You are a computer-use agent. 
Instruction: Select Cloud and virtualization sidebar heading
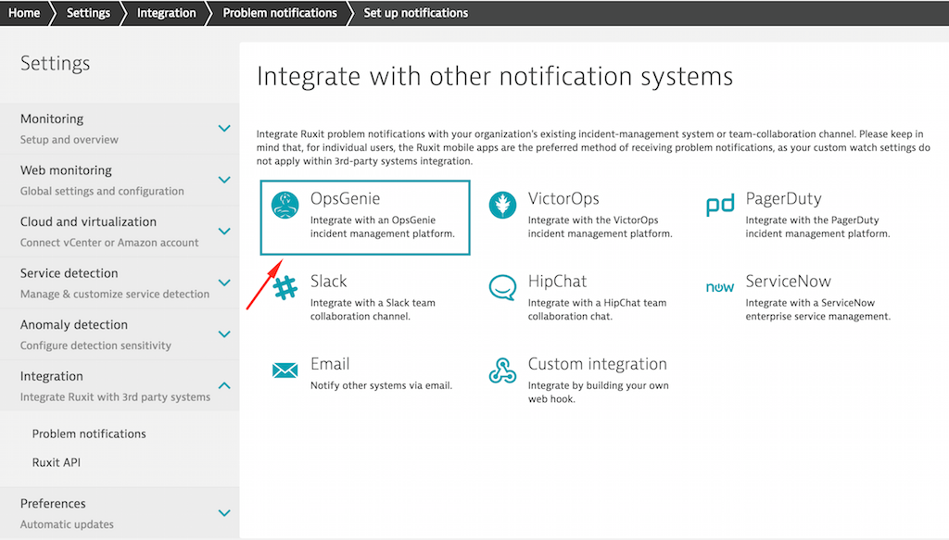pos(88,221)
